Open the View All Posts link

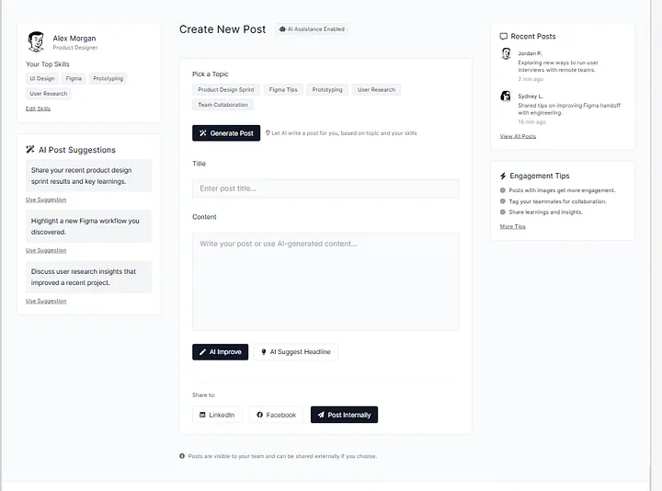point(518,136)
